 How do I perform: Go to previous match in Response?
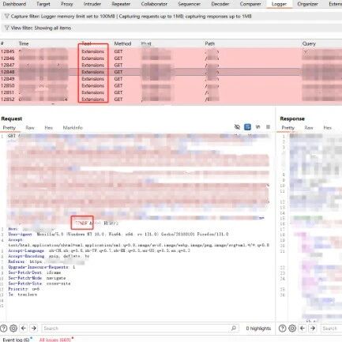[303, 329]
